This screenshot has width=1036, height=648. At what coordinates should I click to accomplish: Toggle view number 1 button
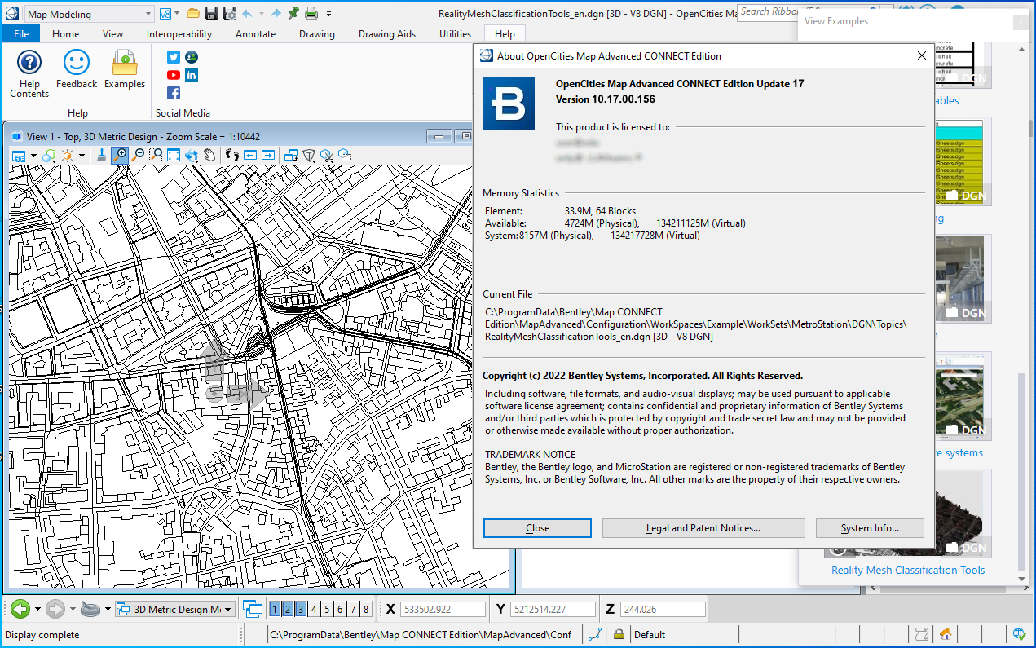(x=276, y=609)
